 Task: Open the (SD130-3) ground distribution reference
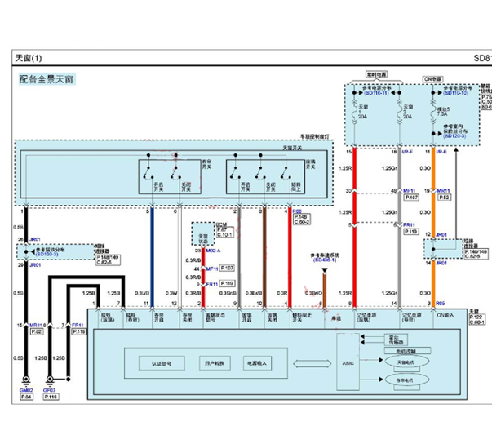click(x=47, y=254)
